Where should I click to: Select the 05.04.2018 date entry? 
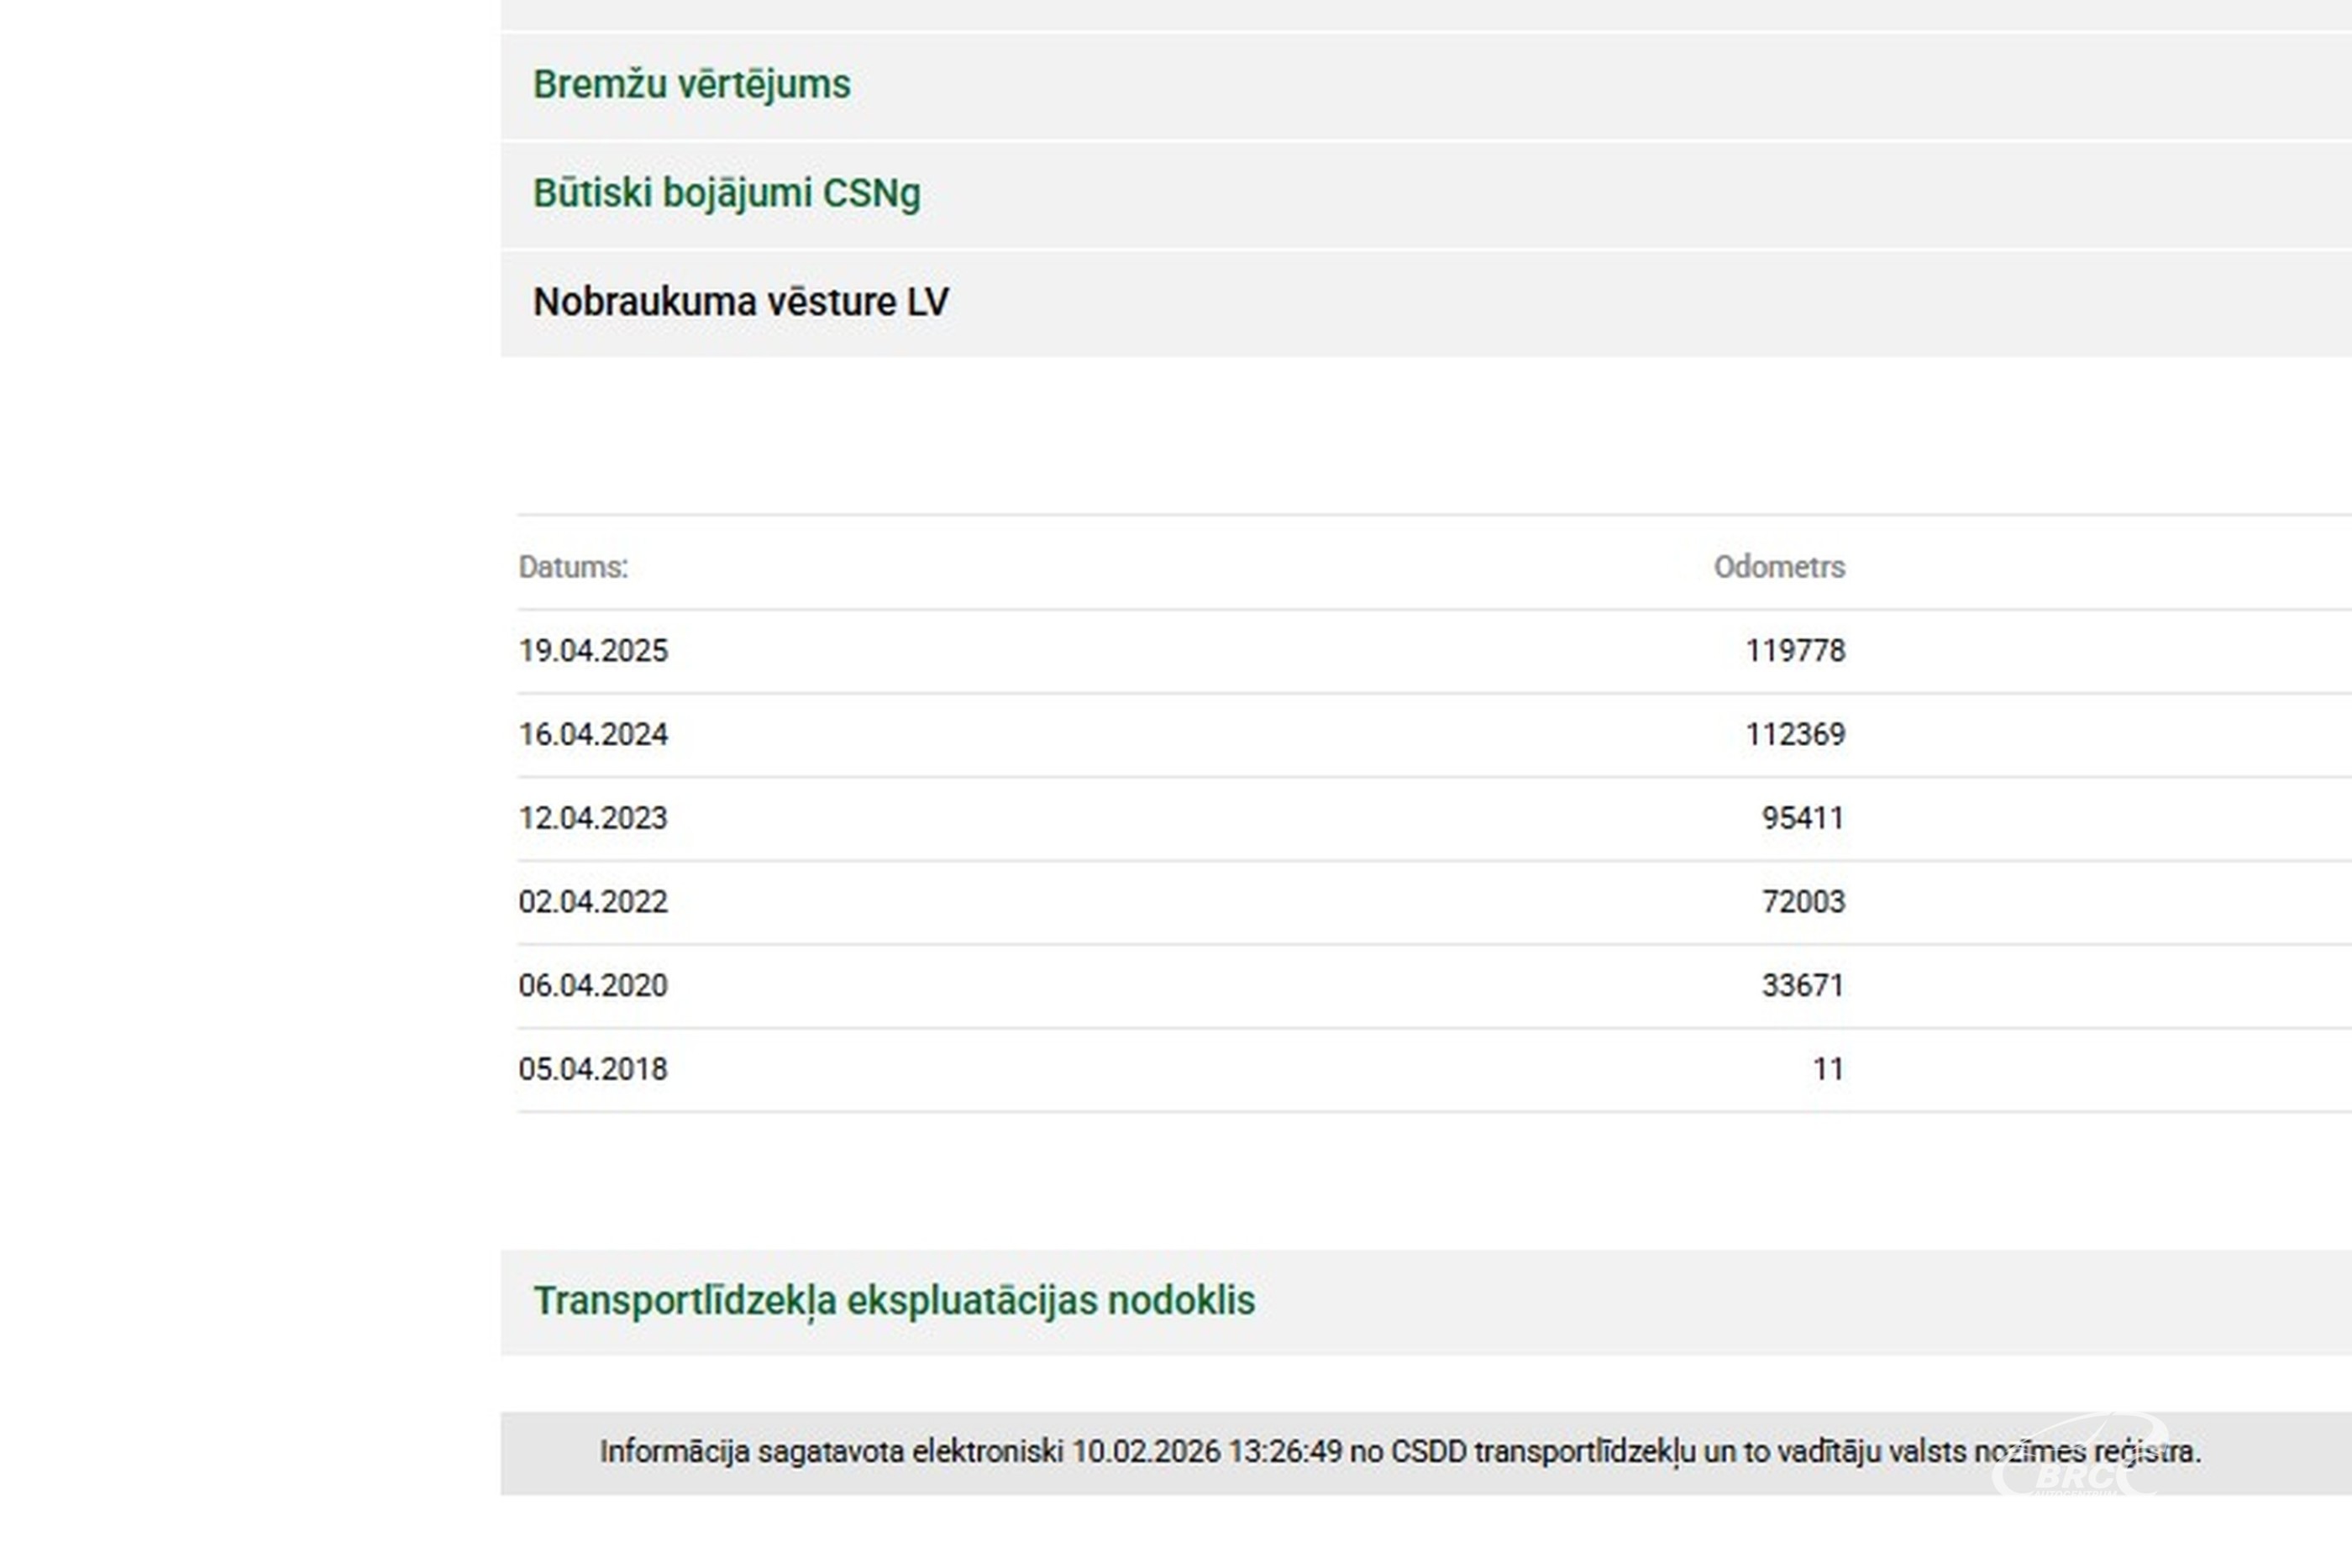pyautogui.click(x=593, y=1069)
